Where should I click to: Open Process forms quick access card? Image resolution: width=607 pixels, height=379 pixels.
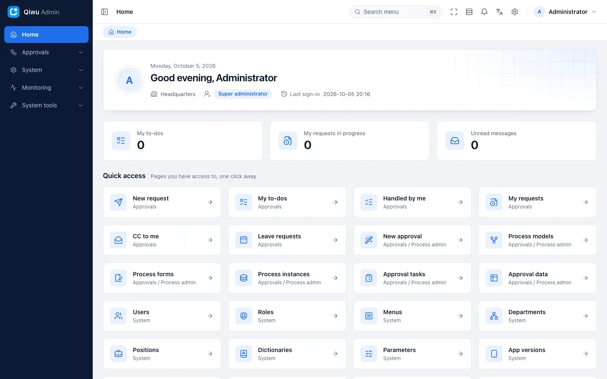(162, 278)
